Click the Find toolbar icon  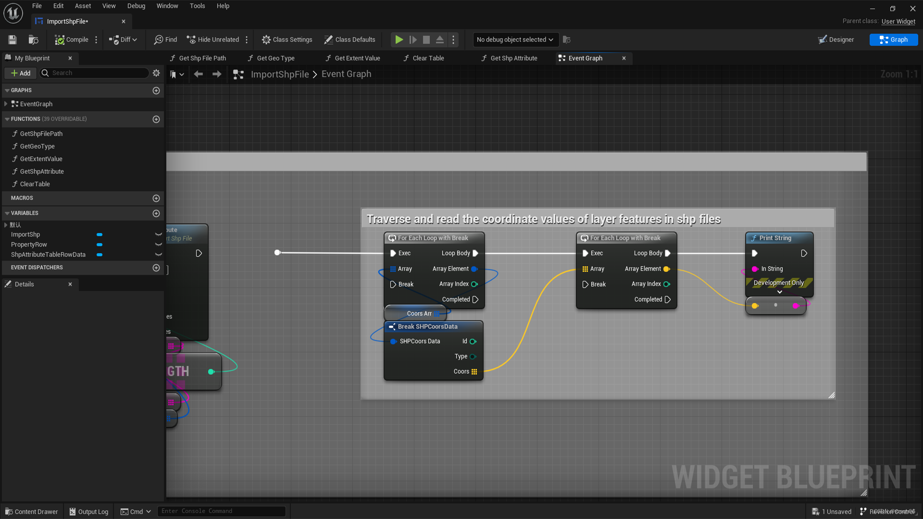click(x=165, y=40)
